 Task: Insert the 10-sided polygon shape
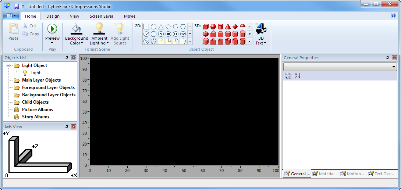[x=168, y=34]
